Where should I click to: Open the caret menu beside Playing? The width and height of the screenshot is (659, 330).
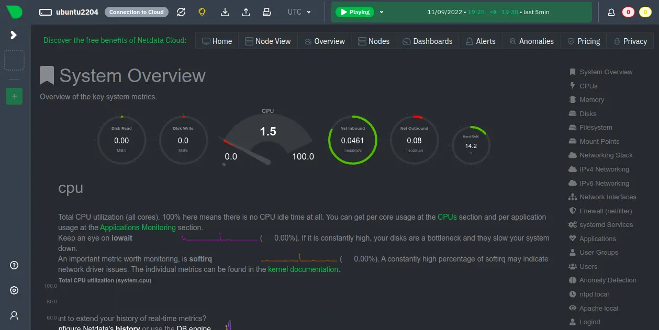coord(381,12)
